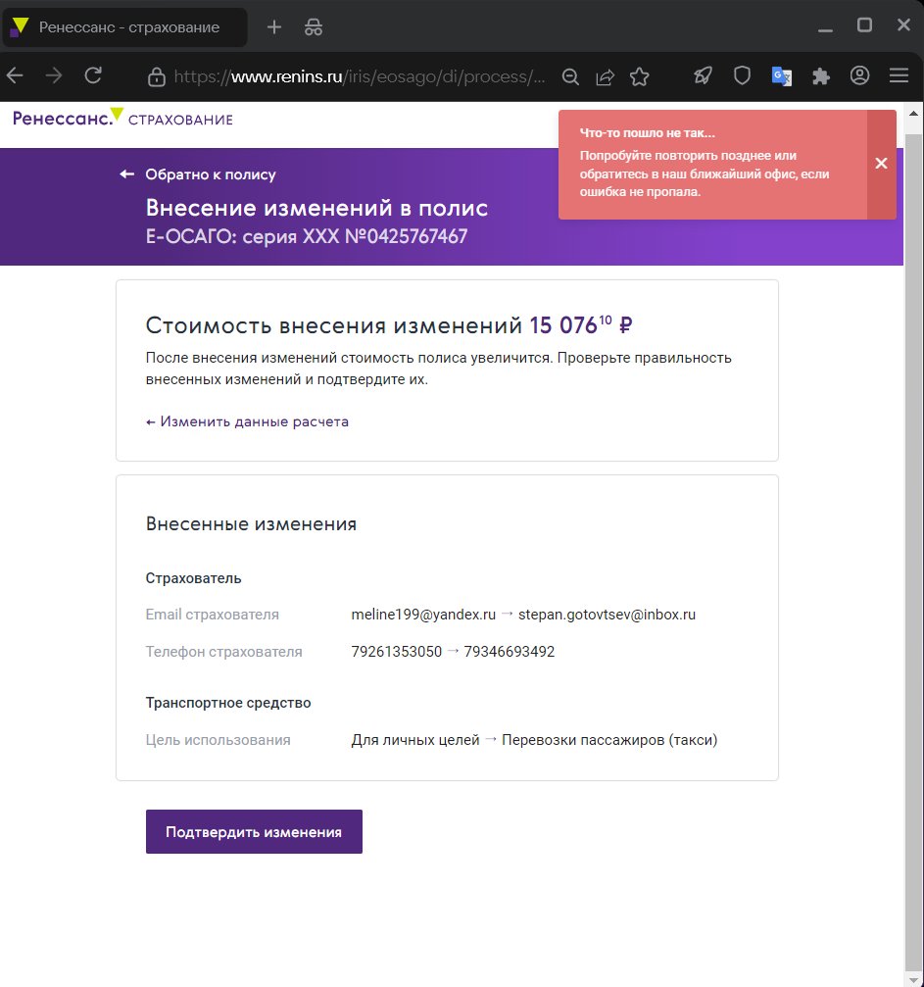
Task: Click the address bar URL field
Action: [358, 76]
